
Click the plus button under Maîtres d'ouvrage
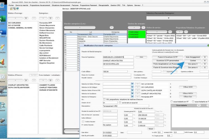15,18
